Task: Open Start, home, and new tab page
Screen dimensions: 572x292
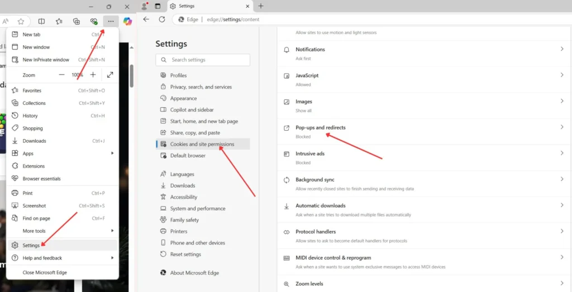Action: (x=203, y=121)
